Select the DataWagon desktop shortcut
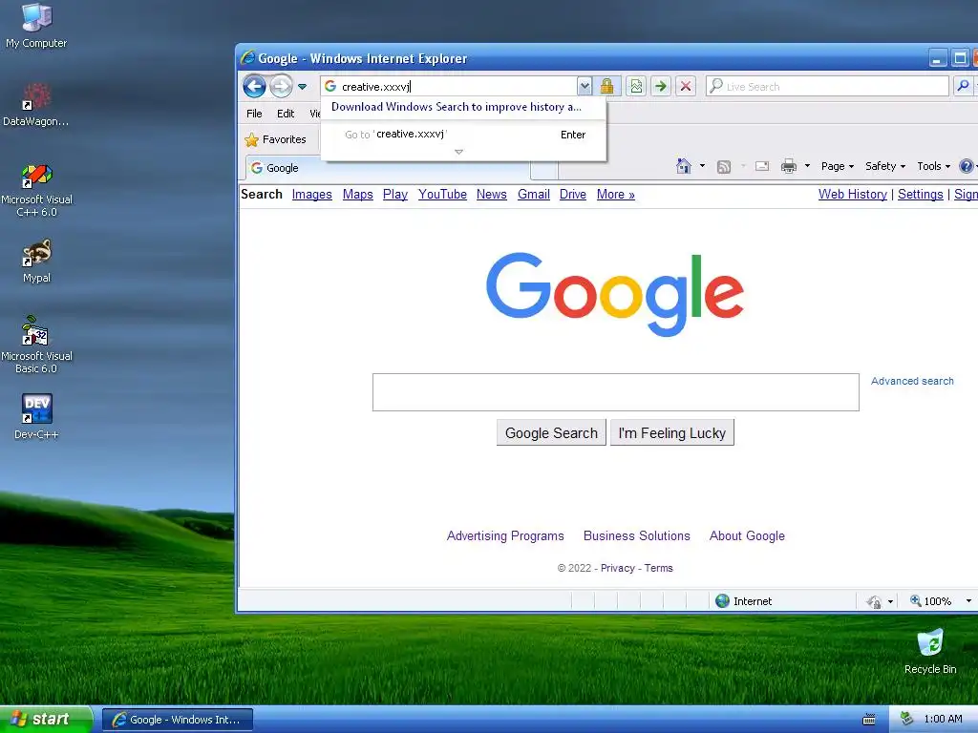 [36, 105]
